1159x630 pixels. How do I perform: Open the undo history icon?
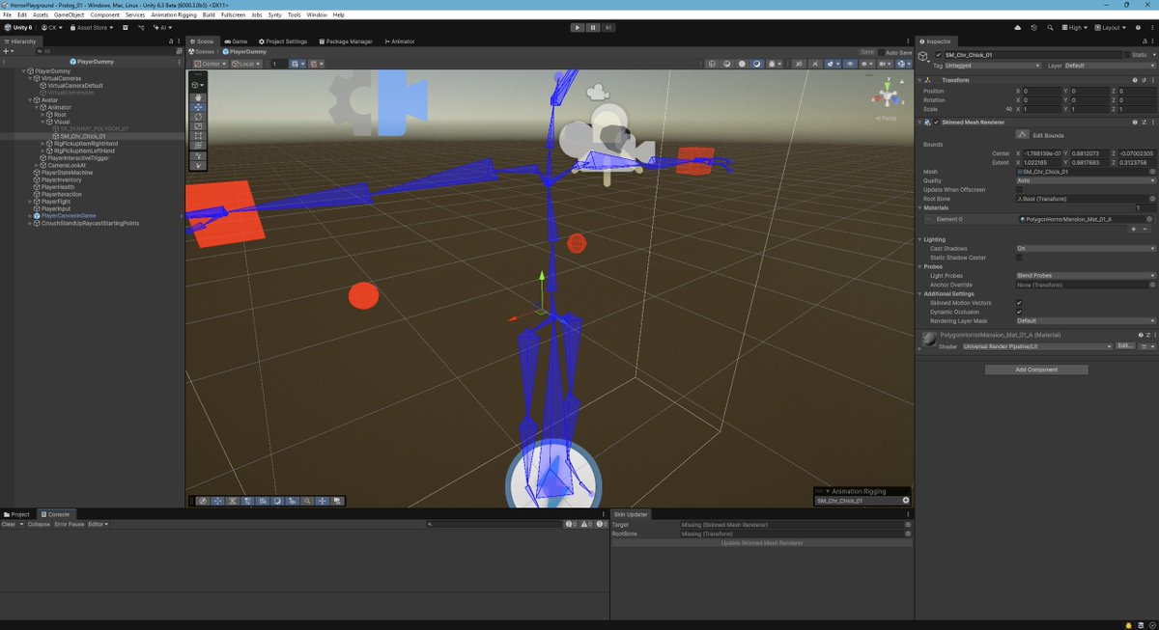(x=1034, y=28)
